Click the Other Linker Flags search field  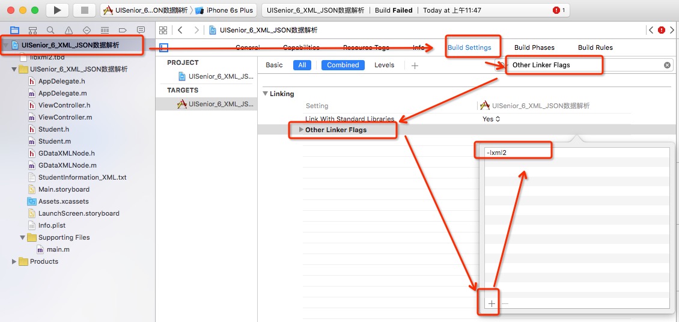click(583, 65)
